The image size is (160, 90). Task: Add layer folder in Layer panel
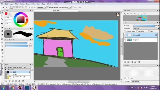(x=128, y=62)
